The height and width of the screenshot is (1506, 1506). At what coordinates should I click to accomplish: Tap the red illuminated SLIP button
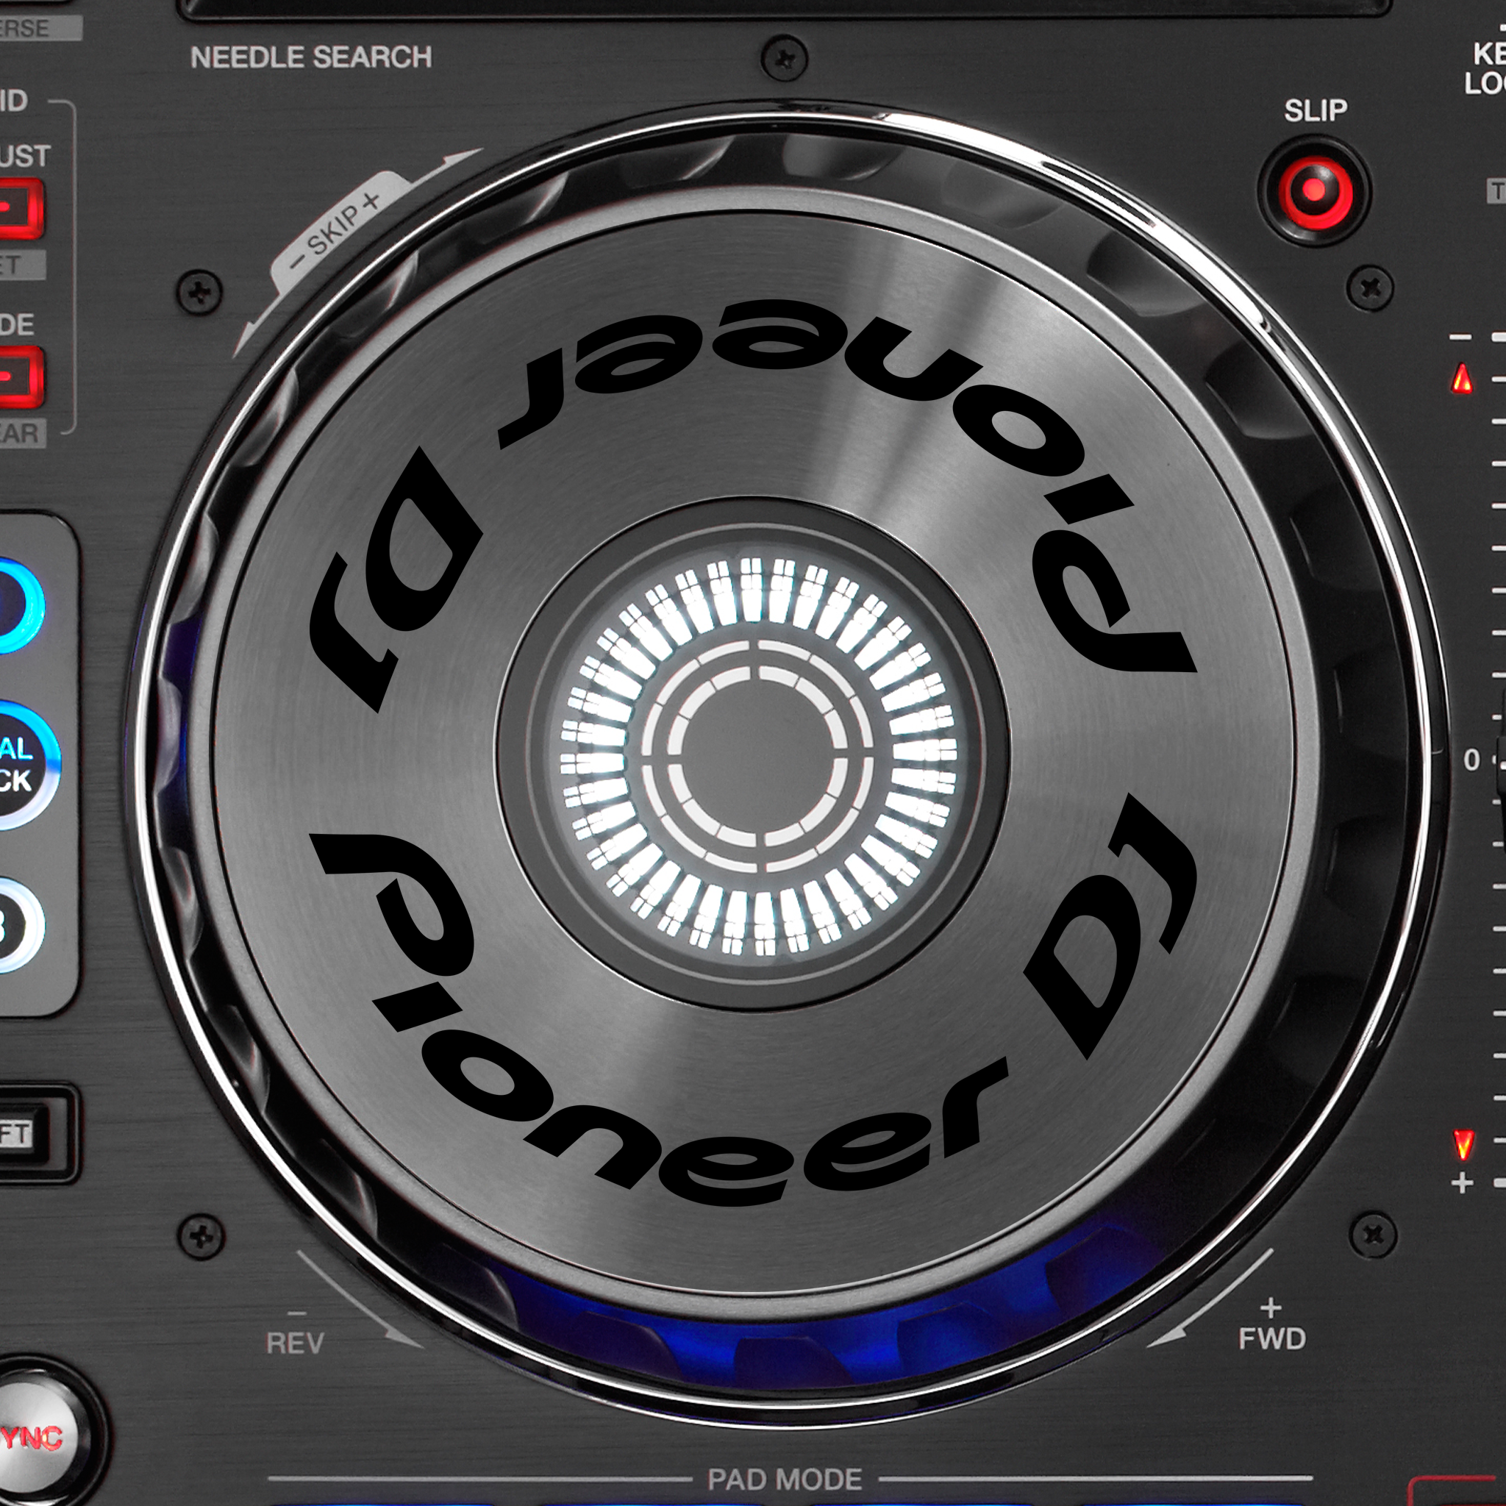pyautogui.click(x=1314, y=192)
